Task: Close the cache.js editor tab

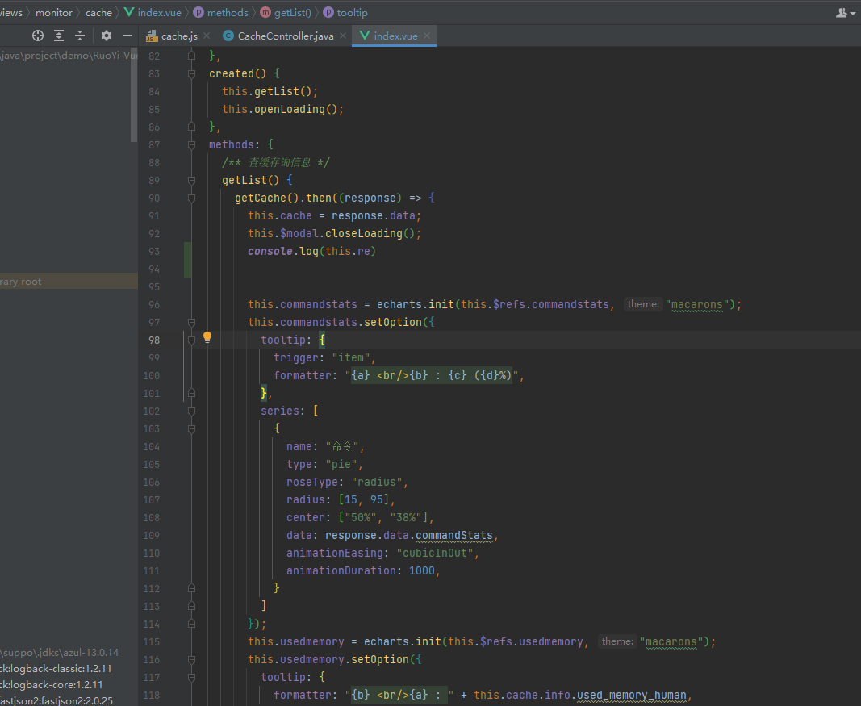Action: [206, 36]
